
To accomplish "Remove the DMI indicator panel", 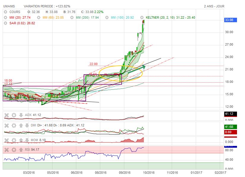I will (7, 125).
